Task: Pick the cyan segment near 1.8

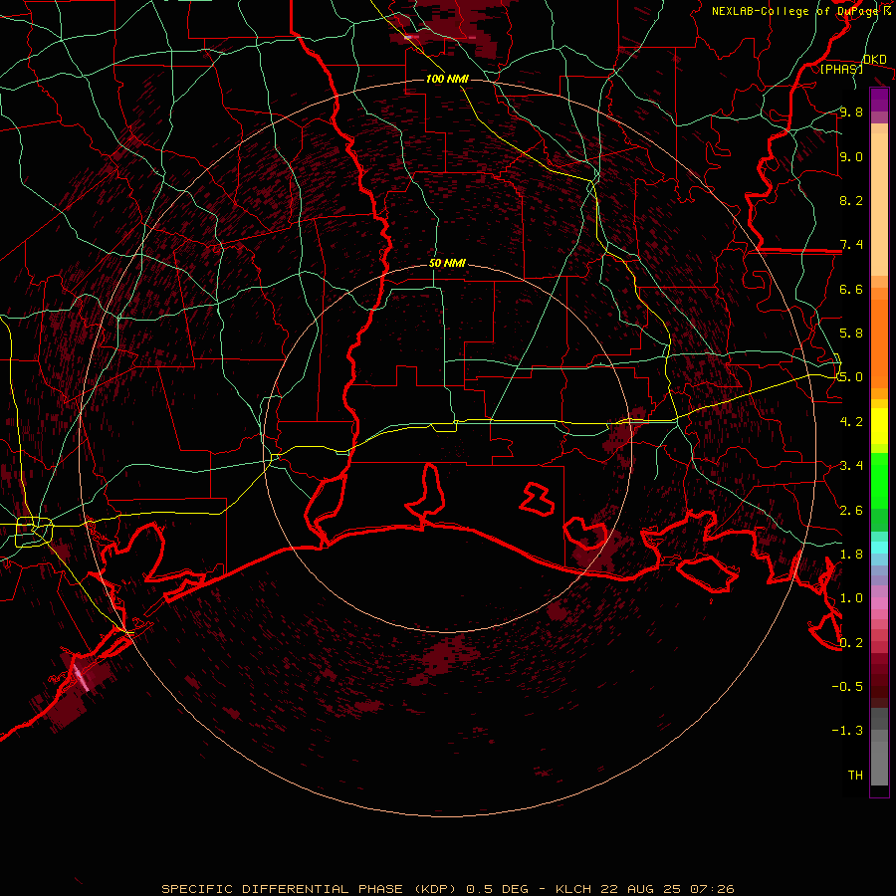Action: [x=879, y=548]
